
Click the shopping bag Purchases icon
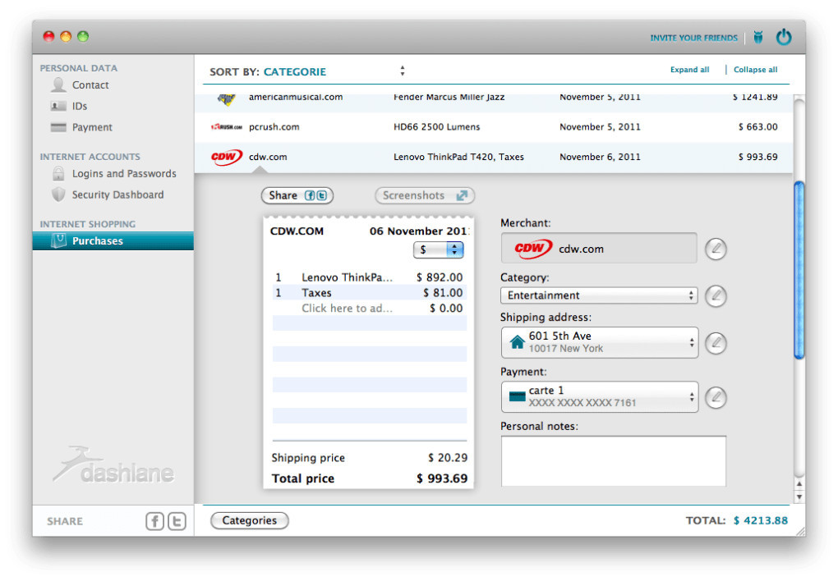click(x=58, y=240)
